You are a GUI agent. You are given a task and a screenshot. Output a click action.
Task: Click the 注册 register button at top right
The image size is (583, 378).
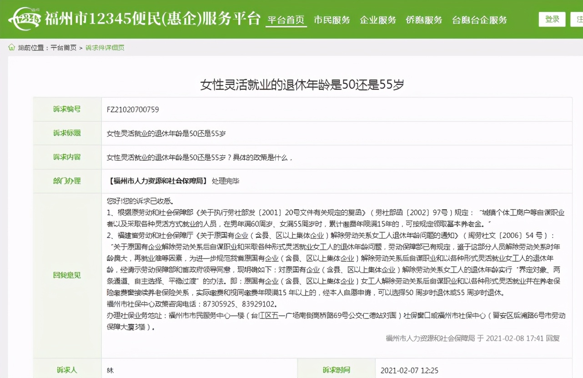(x=578, y=20)
